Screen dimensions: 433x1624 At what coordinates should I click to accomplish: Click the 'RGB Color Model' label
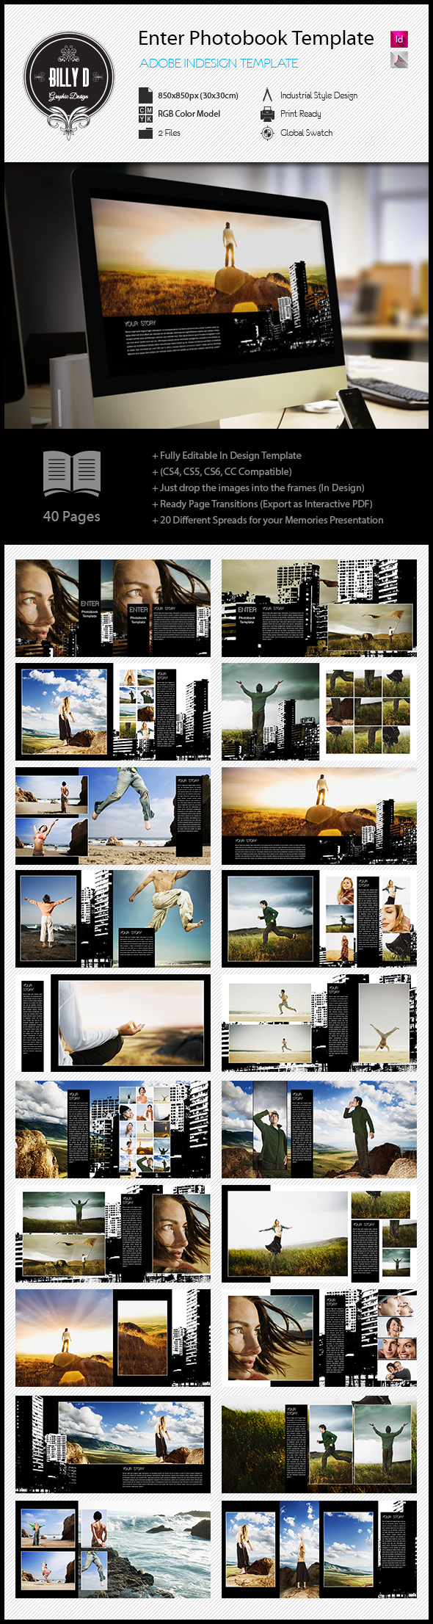tap(189, 114)
